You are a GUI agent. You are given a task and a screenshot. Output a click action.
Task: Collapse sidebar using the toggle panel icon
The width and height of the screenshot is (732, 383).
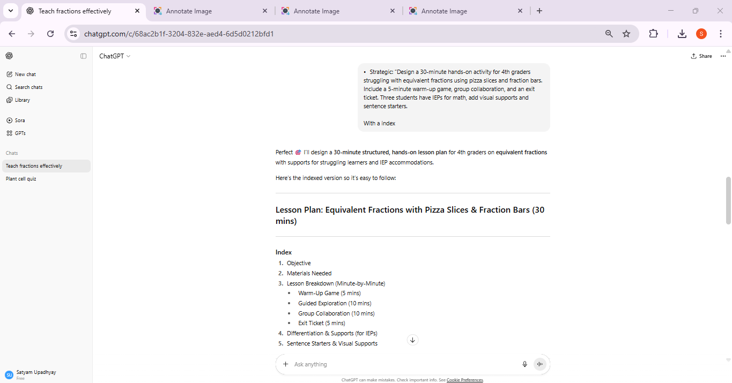pyautogui.click(x=83, y=56)
